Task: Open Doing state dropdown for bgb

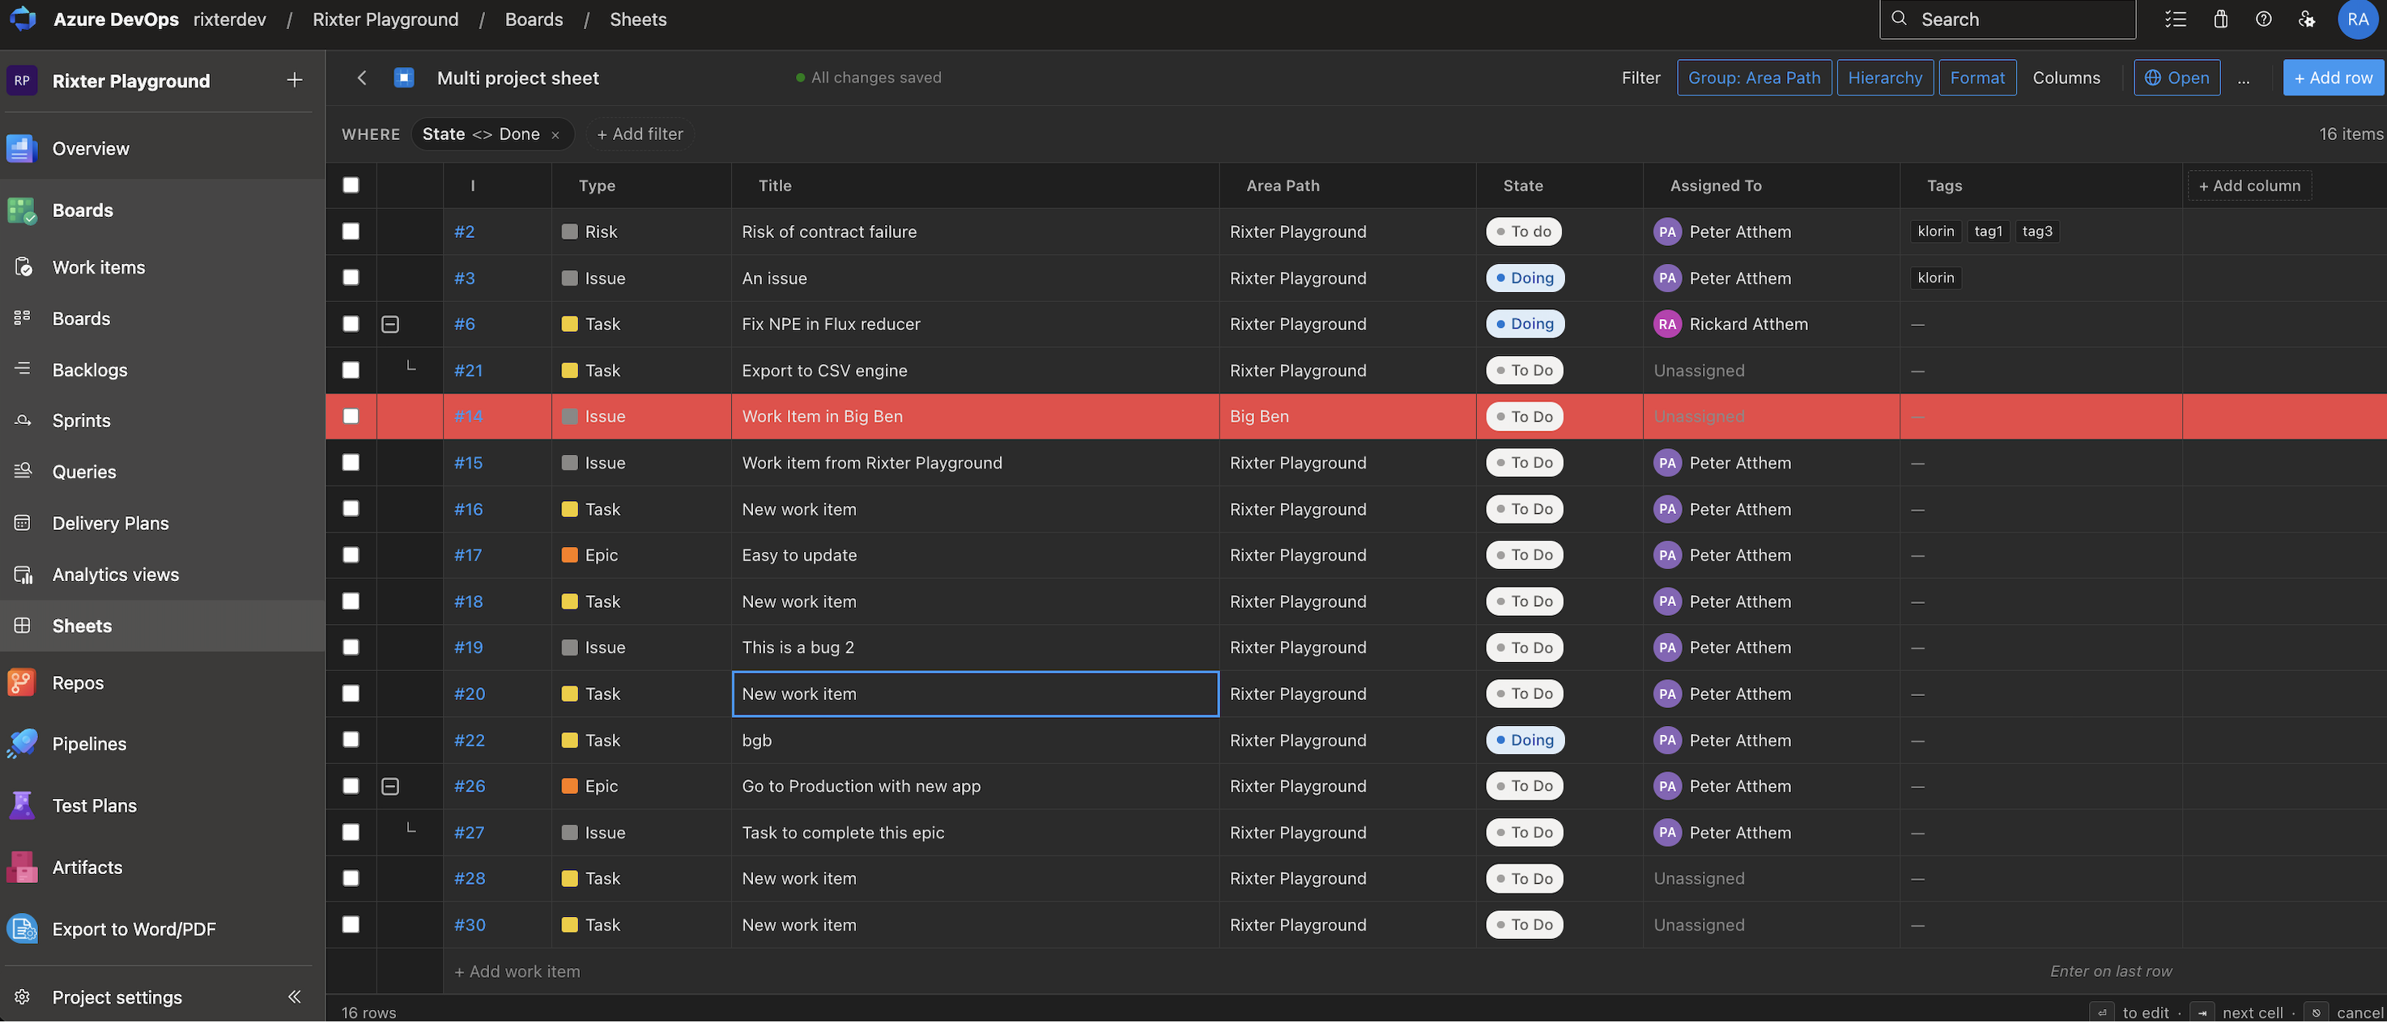Action: pos(1525,740)
